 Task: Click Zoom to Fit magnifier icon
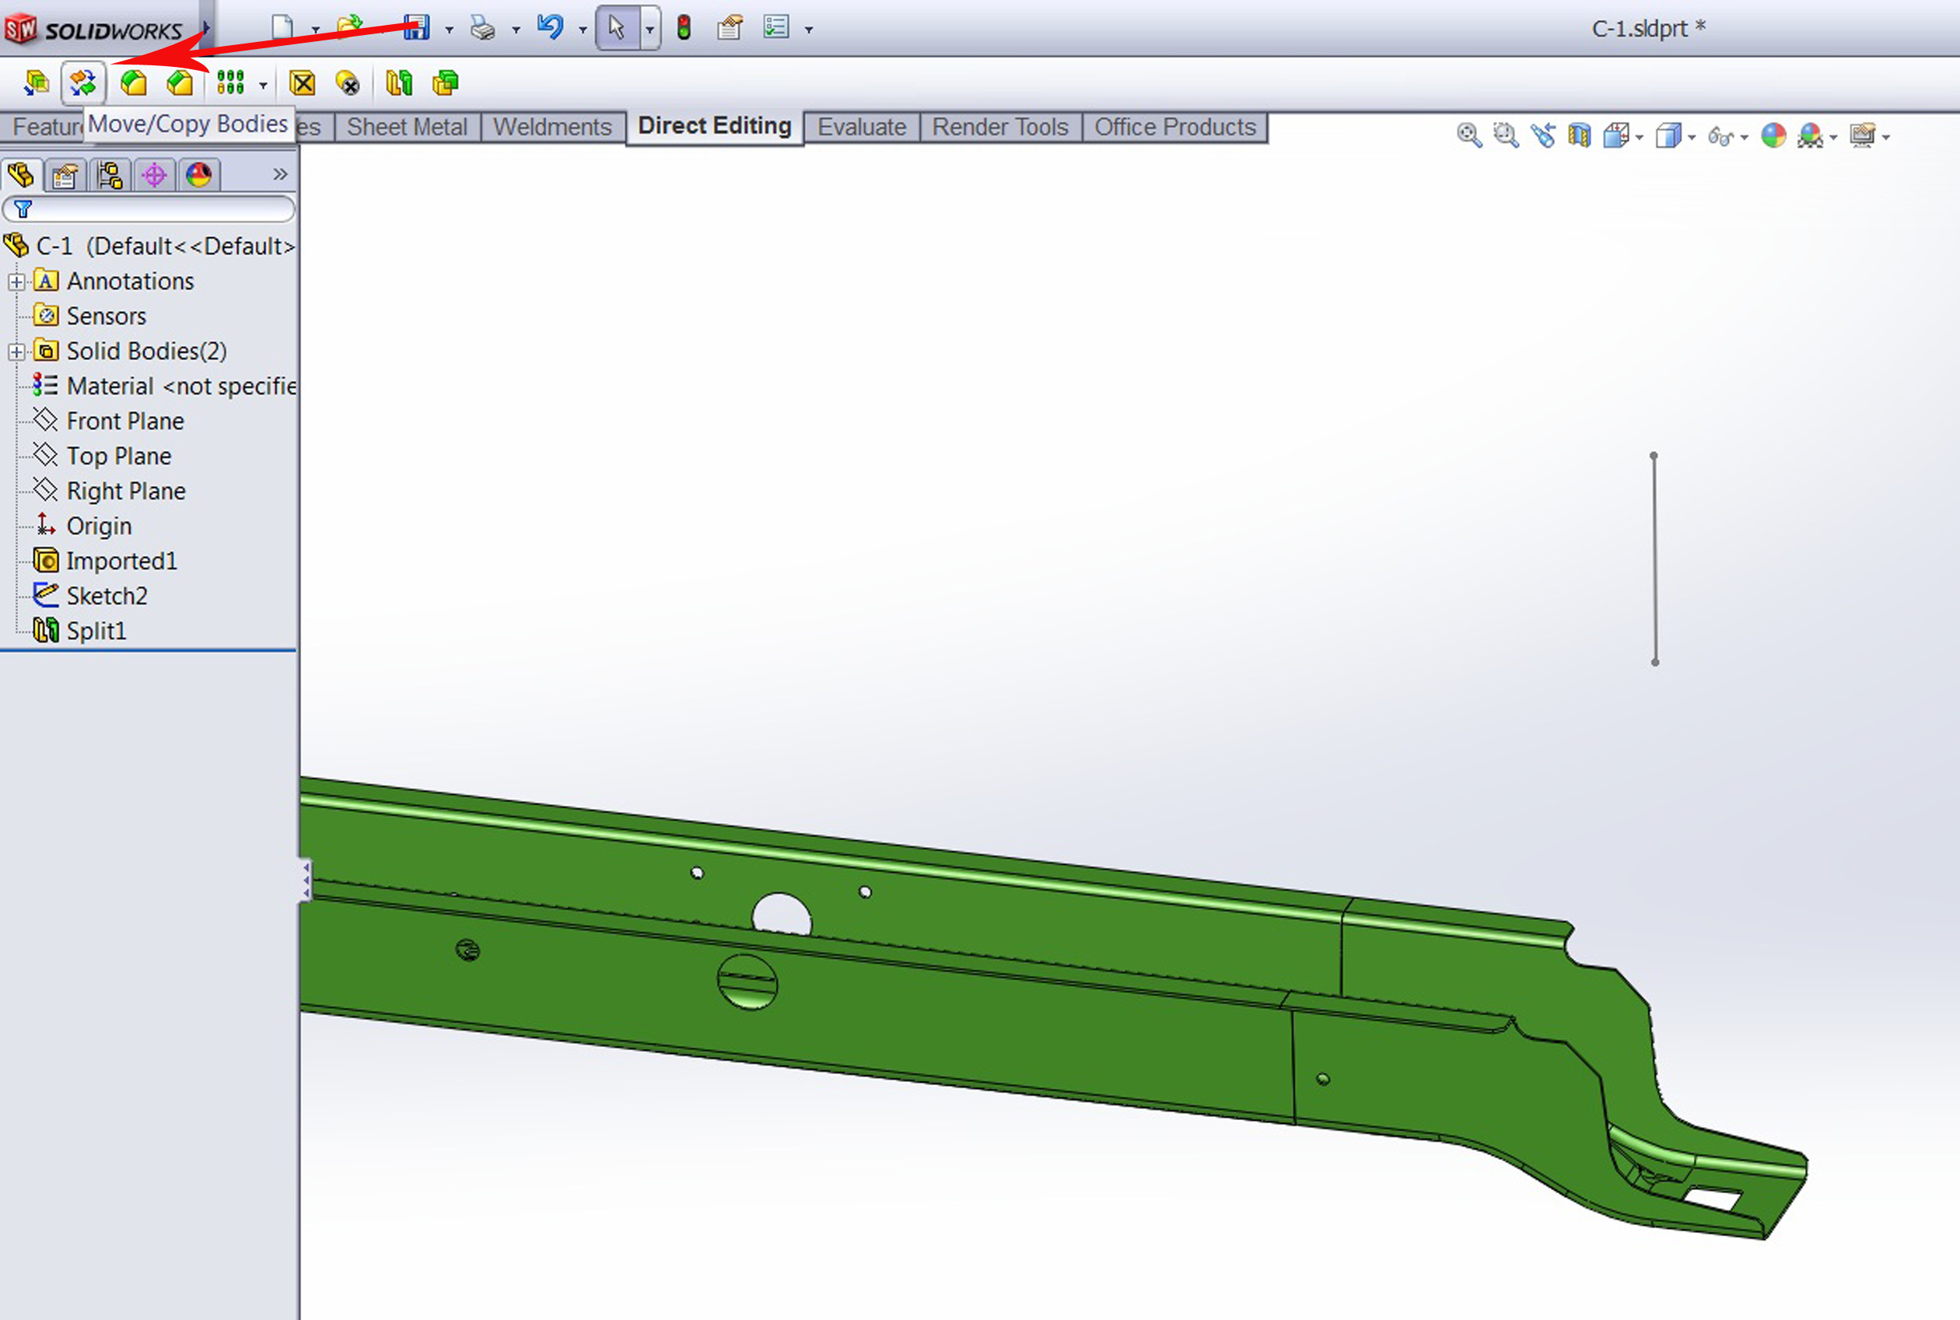point(1468,135)
